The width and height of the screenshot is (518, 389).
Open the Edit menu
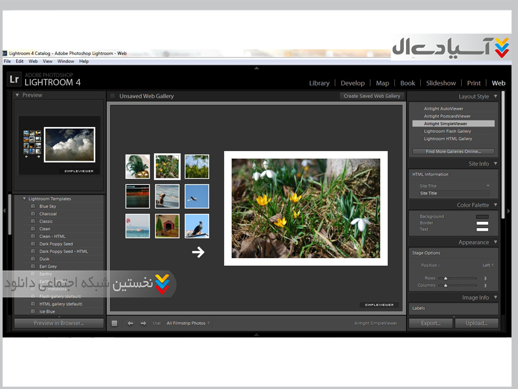[19, 61]
